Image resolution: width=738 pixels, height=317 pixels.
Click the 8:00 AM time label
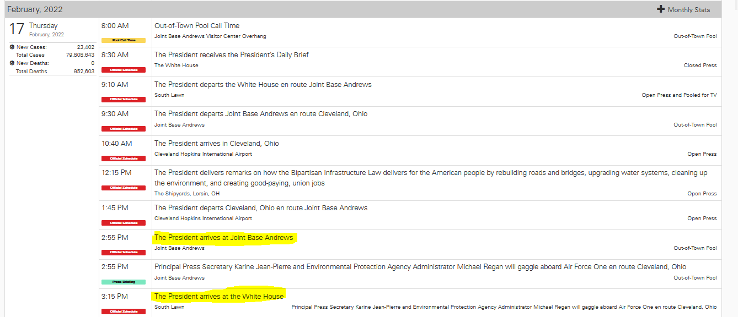tap(115, 26)
